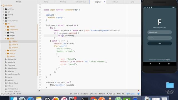The width and height of the screenshot is (178, 100).
Task: Open Git (10) changes panel
Action: tap(121, 94)
